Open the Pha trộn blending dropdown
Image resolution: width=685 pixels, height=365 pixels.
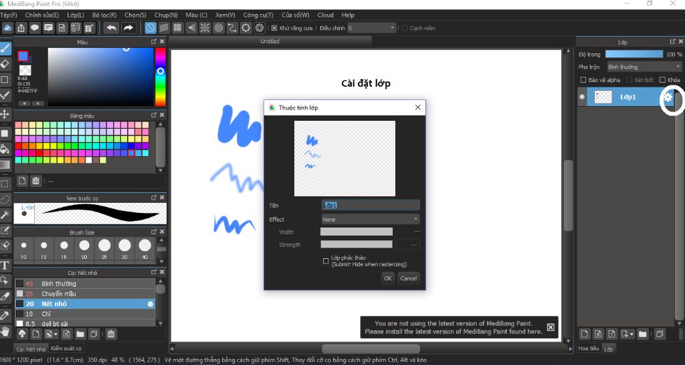644,67
